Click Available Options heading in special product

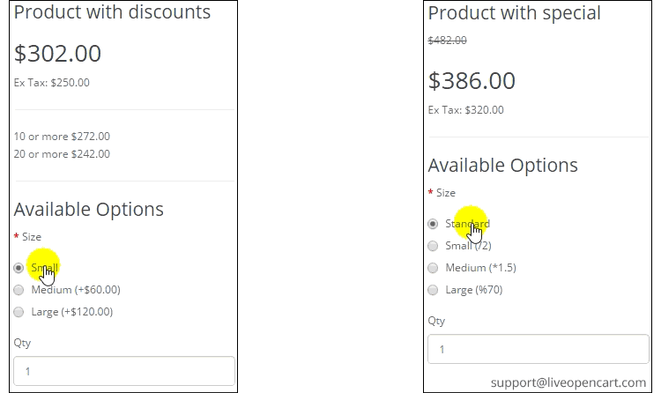[x=503, y=166]
